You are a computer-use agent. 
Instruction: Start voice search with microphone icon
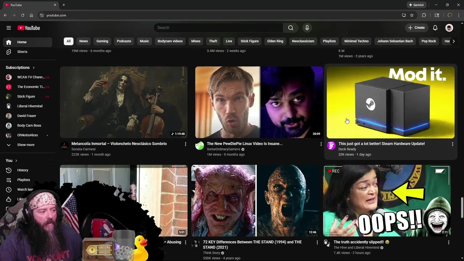(x=307, y=28)
